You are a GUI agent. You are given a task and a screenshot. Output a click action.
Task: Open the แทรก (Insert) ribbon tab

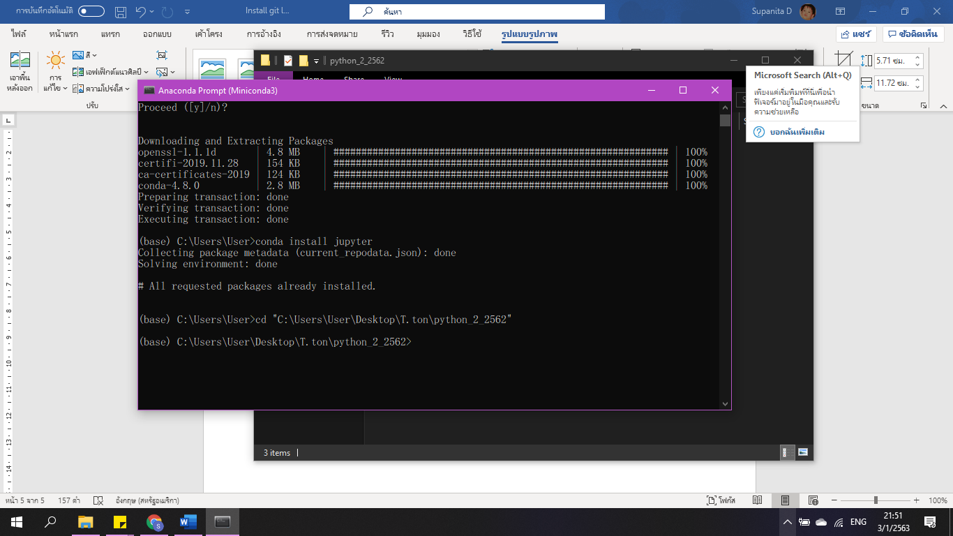coord(110,34)
